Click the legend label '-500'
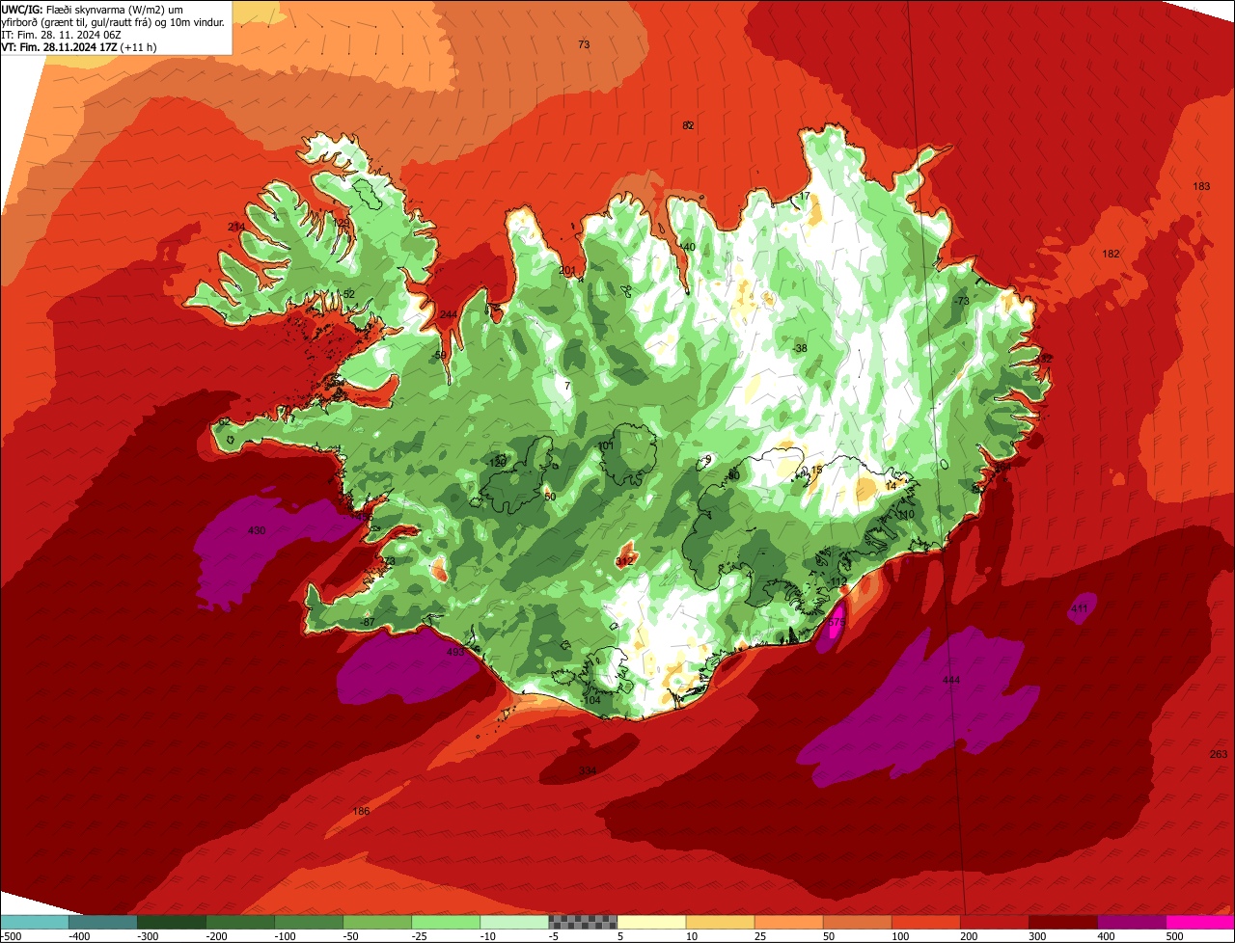1235x943 pixels. (12, 936)
